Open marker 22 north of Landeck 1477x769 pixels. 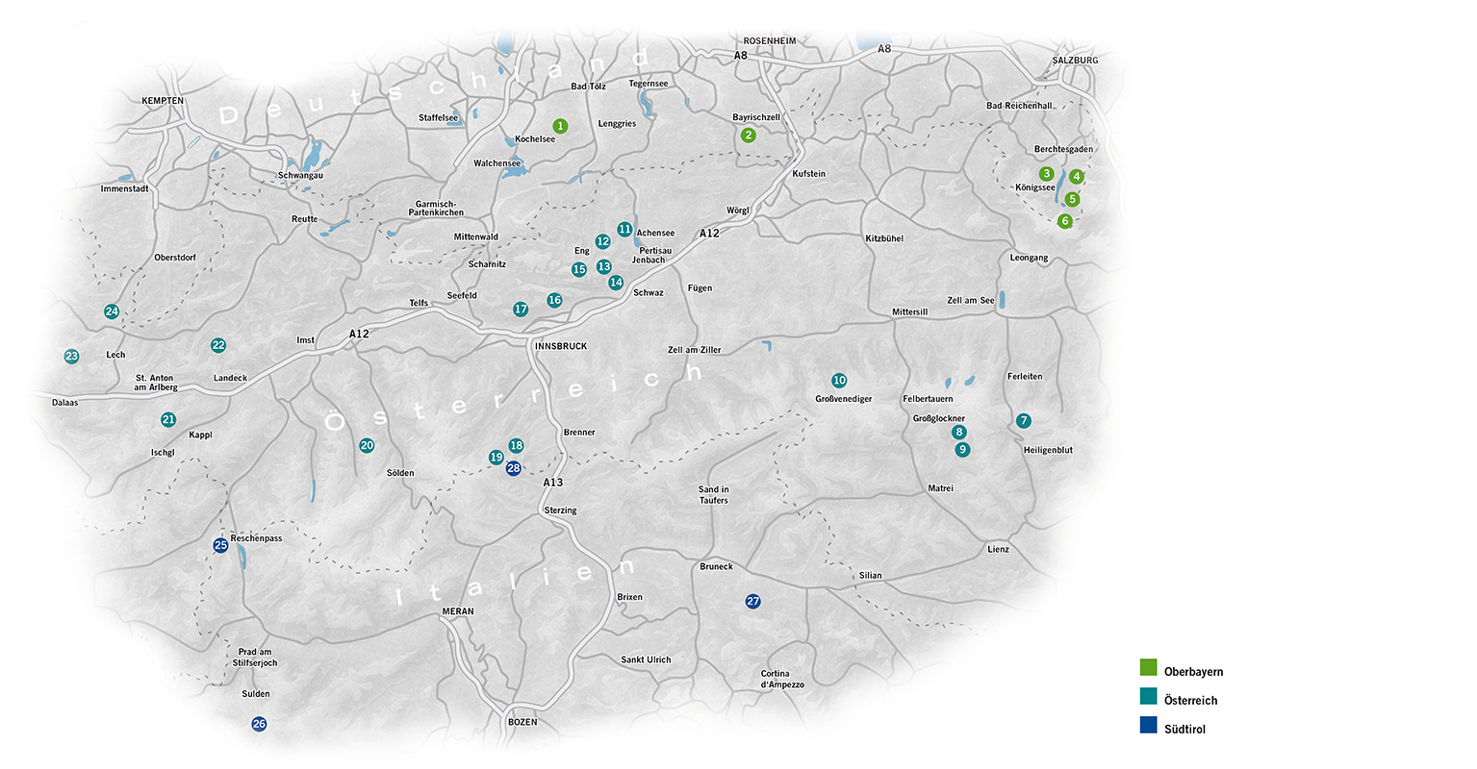point(218,345)
